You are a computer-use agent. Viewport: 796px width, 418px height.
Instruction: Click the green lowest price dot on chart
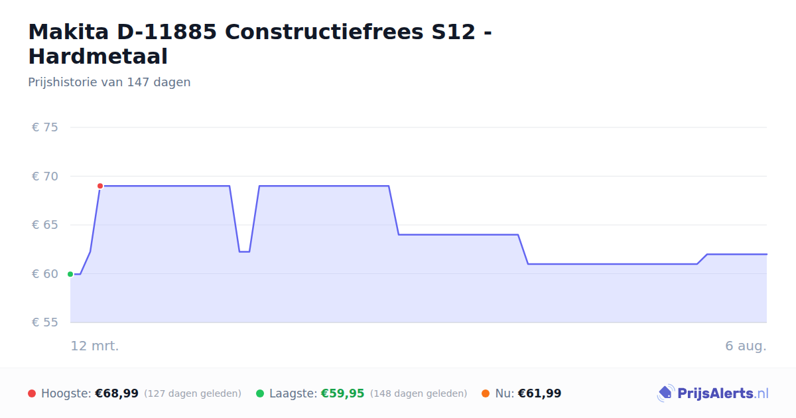[70, 274]
